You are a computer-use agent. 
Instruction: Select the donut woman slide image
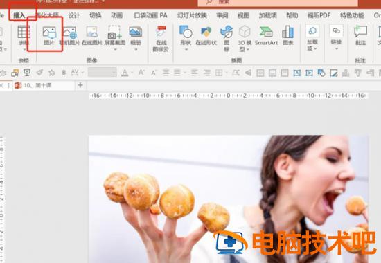[229, 199]
